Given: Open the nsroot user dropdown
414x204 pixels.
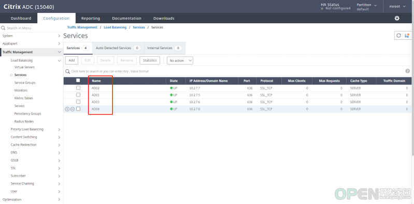Looking at the screenshot, I should pyautogui.click(x=397, y=7).
